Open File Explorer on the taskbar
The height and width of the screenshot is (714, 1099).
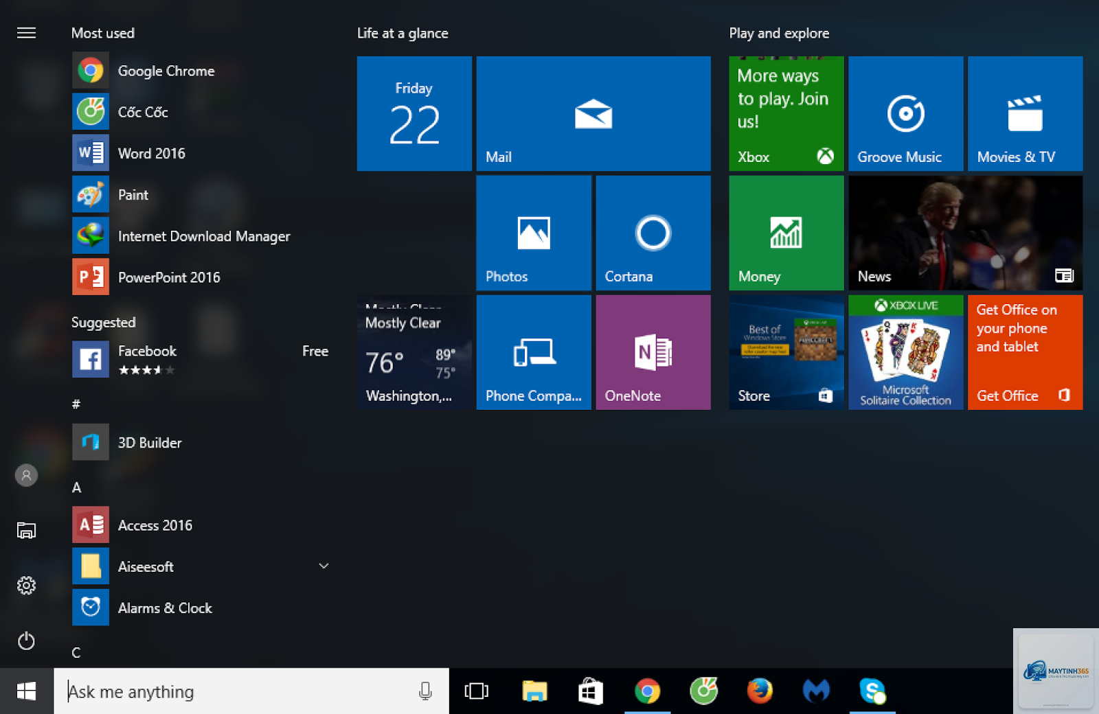534,691
